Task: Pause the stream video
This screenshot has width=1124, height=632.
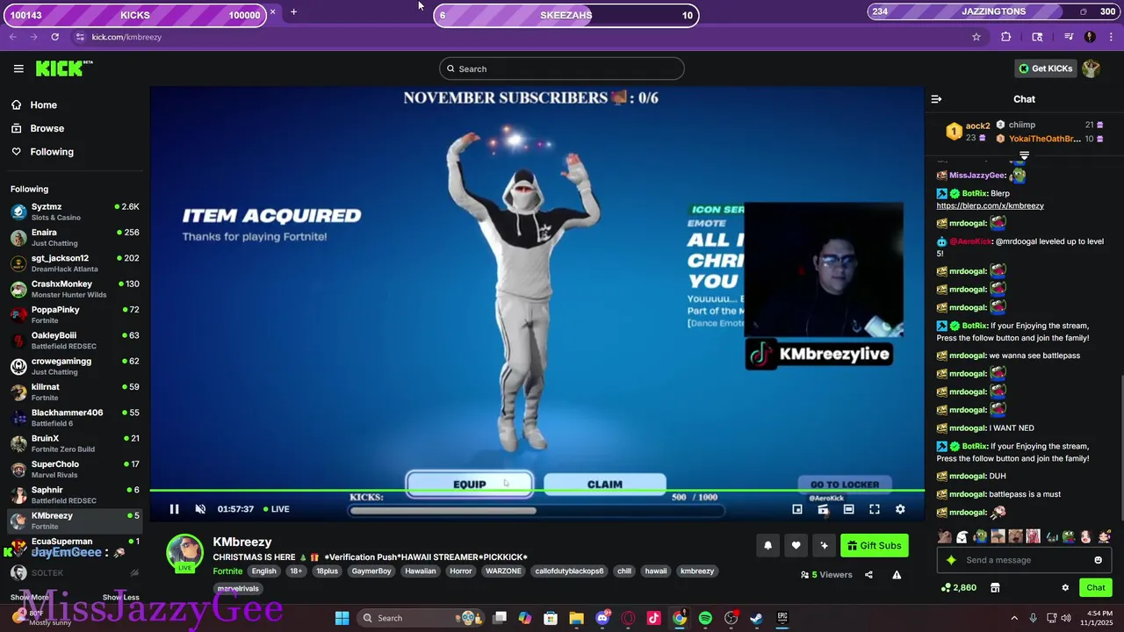Action: click(x=174, y=509)
